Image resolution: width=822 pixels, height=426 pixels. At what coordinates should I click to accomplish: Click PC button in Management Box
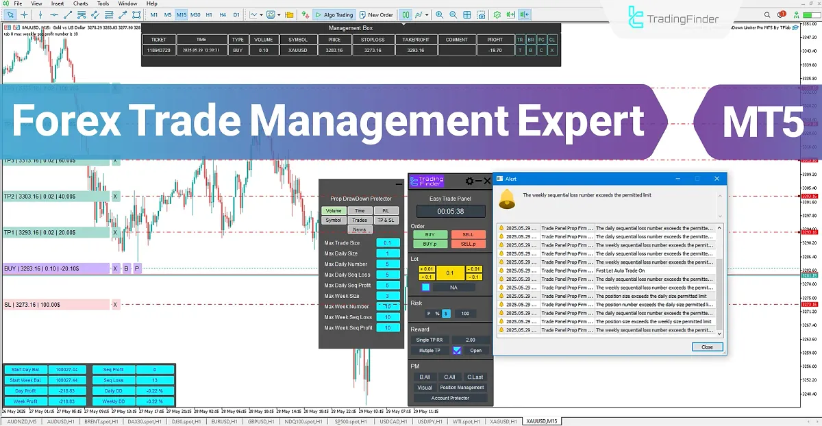[x=542, y=40]
